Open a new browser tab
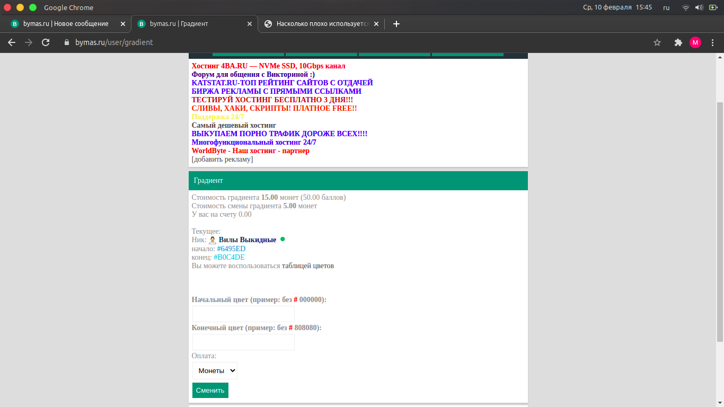724x407 pixels. pyautogui.click(x=396, y=24)
